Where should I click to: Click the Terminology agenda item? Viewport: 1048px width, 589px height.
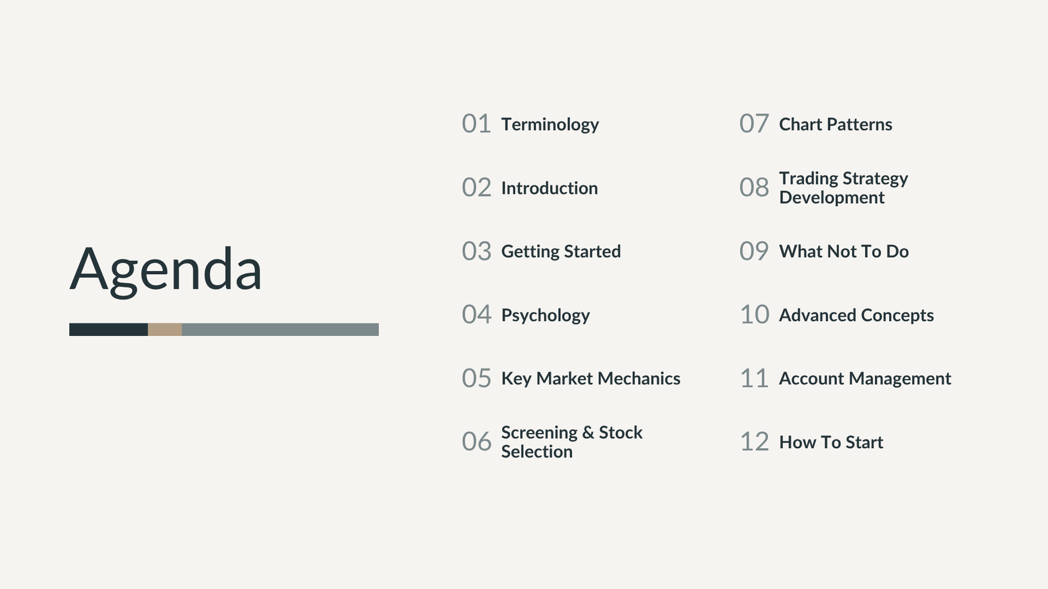pyautogui.click(x=550, y=125)
